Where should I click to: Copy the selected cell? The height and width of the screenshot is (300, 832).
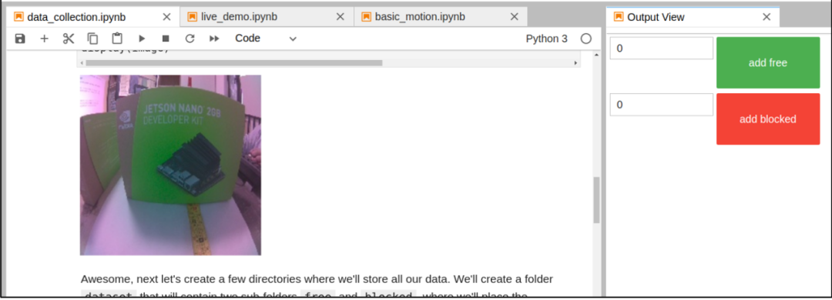coord(93,38)
